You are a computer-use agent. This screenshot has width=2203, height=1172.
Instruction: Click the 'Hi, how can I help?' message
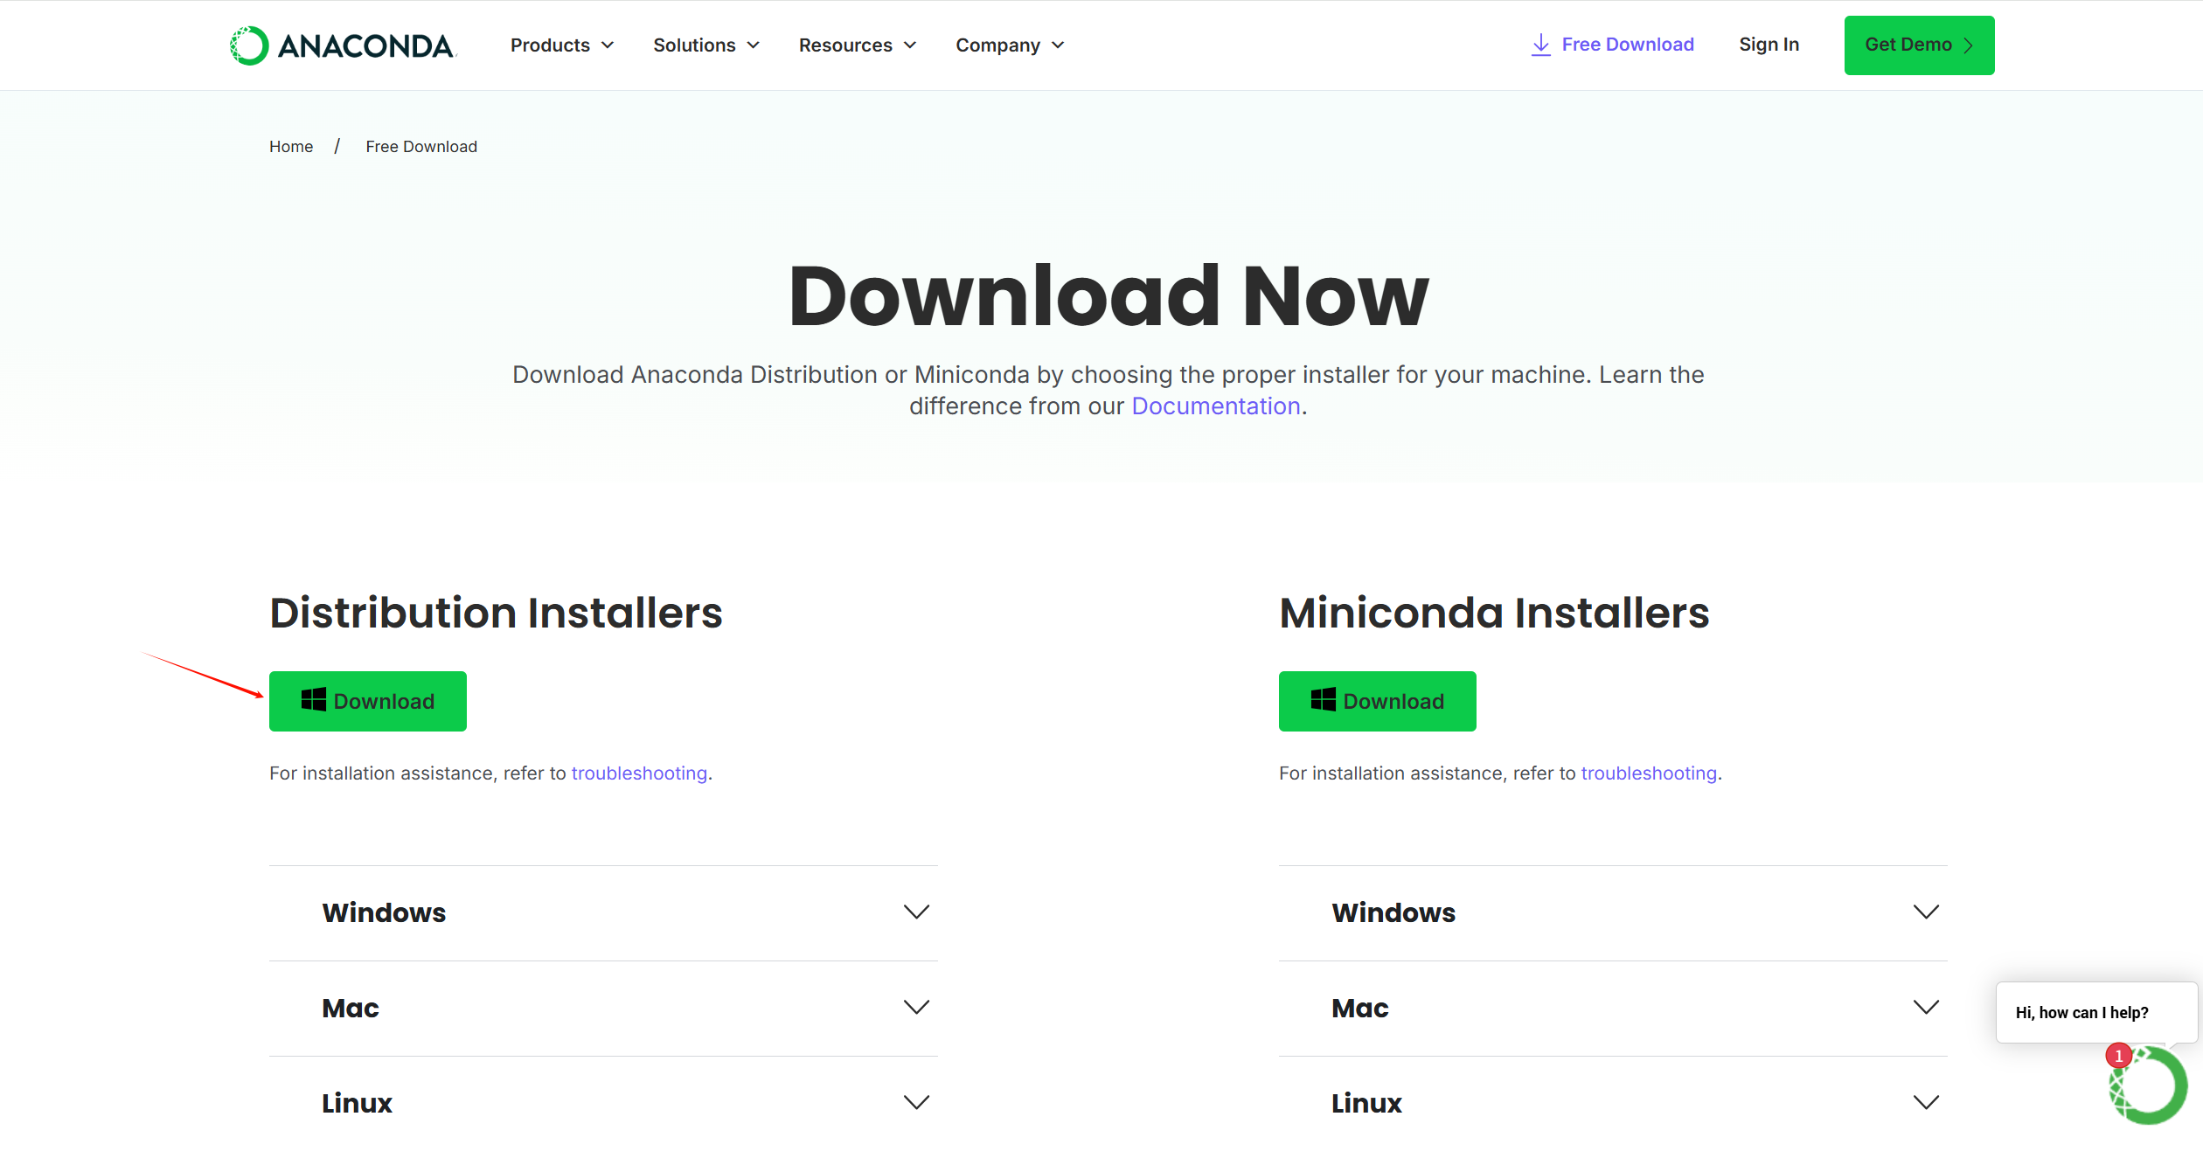pyautogui.click(x=2081, y=1013)
